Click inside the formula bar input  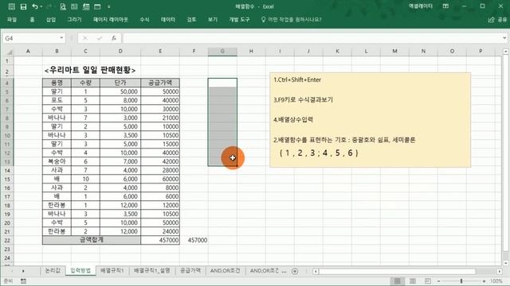(x=312, y=38)
